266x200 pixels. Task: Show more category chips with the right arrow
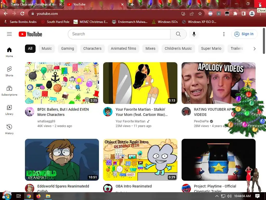point(254,49)
